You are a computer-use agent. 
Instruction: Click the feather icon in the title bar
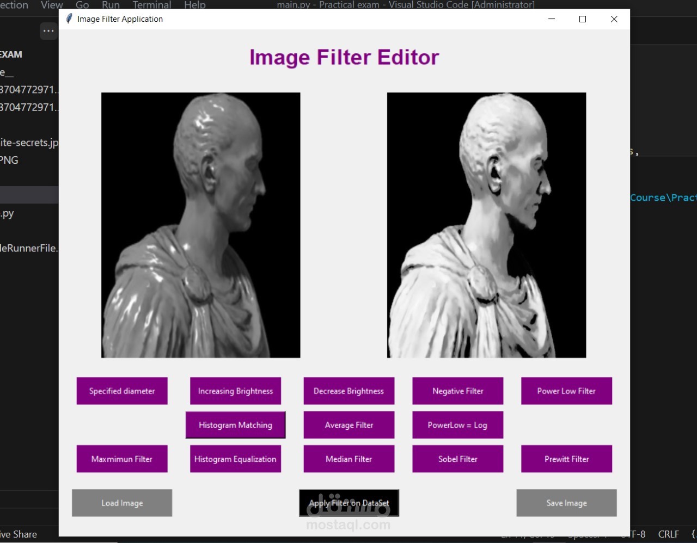coord(69,18)
